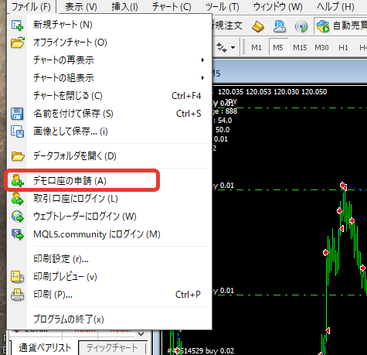Image resolution: width=367 pixels, height=355 pixels.
Task: Click the data folder icon
Action: click(18, 156)
